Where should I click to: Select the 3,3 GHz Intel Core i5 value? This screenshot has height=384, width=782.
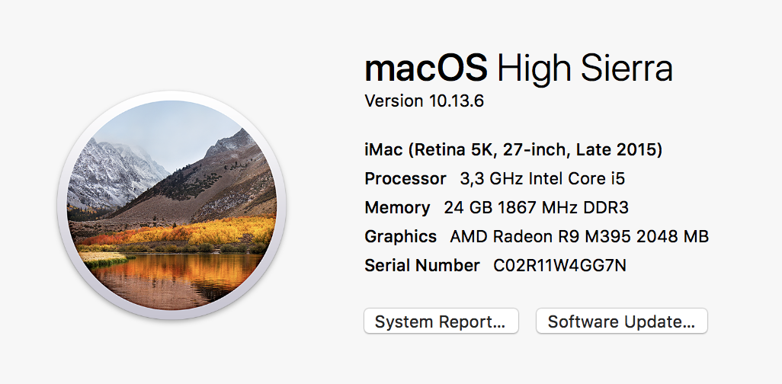pyautogui.click(x=543, y=179)
